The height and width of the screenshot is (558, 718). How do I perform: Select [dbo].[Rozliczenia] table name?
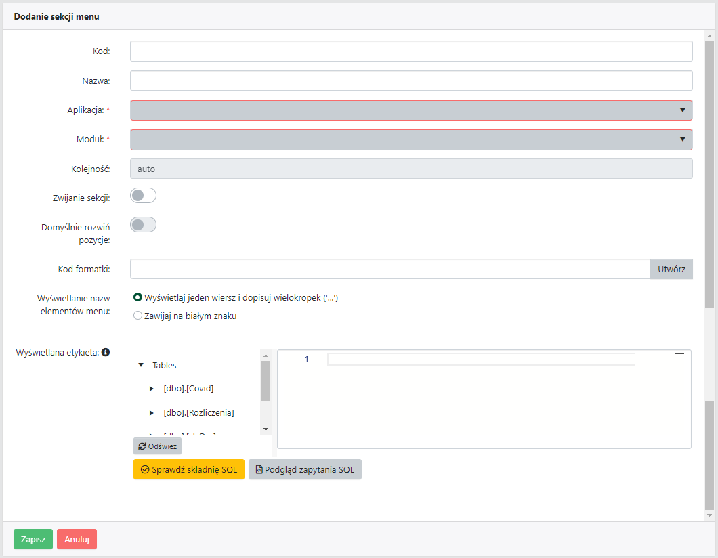198,413
